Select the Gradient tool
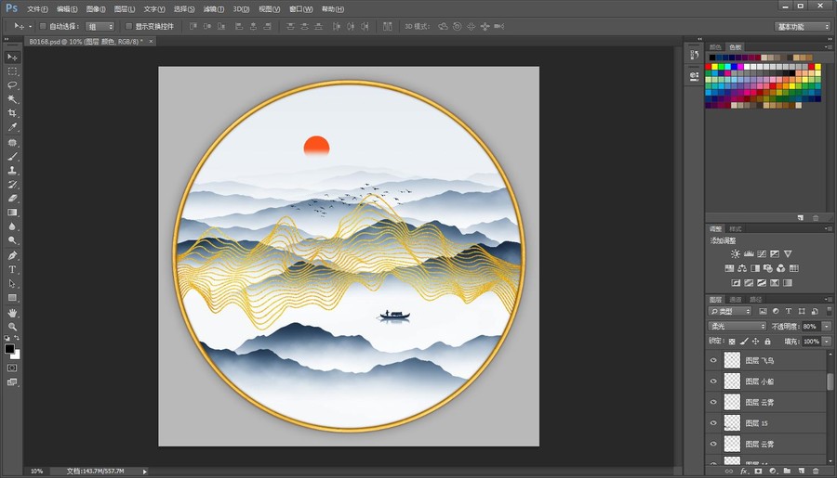Viewport: 837px width, 478px height. tap(12, 213)
